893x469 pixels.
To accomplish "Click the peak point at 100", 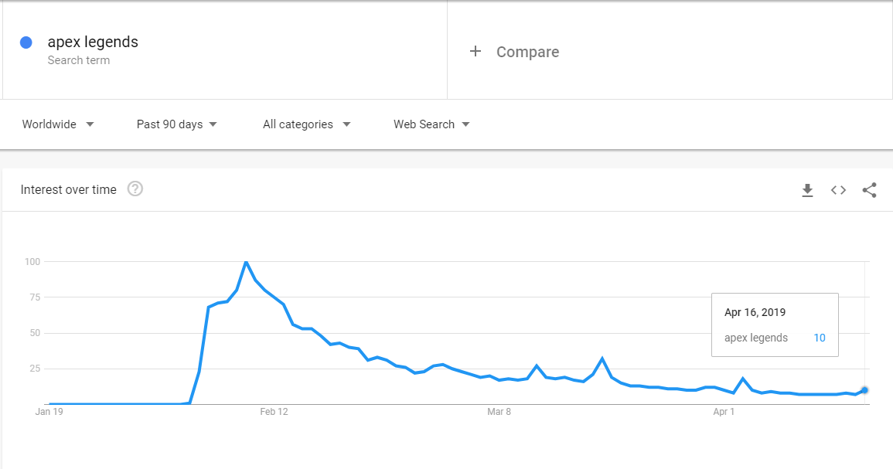I will tap(246, 262).
